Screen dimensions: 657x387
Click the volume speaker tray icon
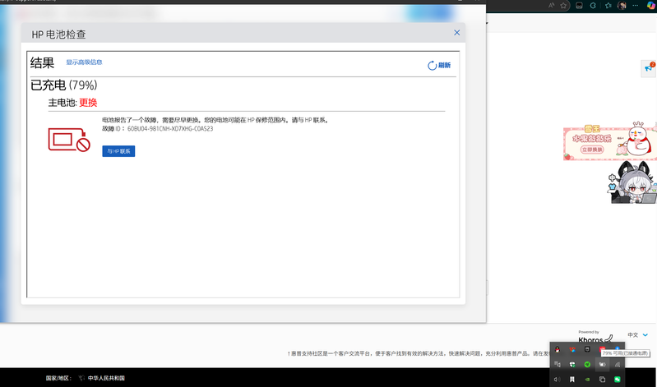(x=557, y=380)
